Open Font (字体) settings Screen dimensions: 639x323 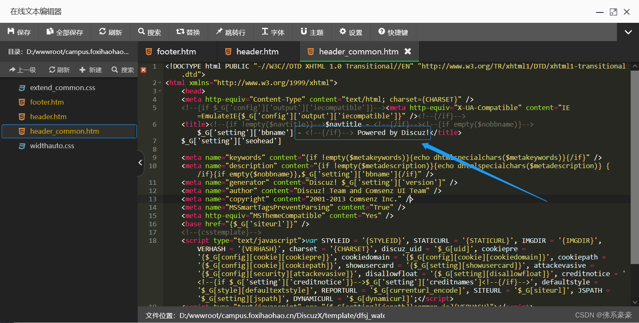(273, 32)
